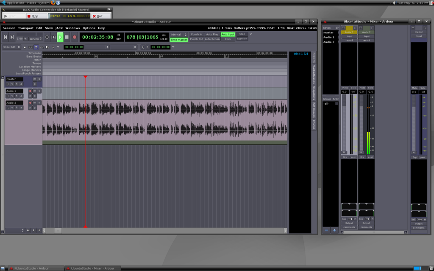Screen dimensions: 434x271
Task: Record-arm the Audio 2 track
Action: click(x=30, y=103)
